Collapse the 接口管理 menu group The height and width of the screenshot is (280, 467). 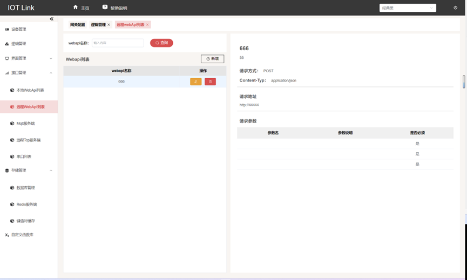pyautogui.click(x=29, y=73)
